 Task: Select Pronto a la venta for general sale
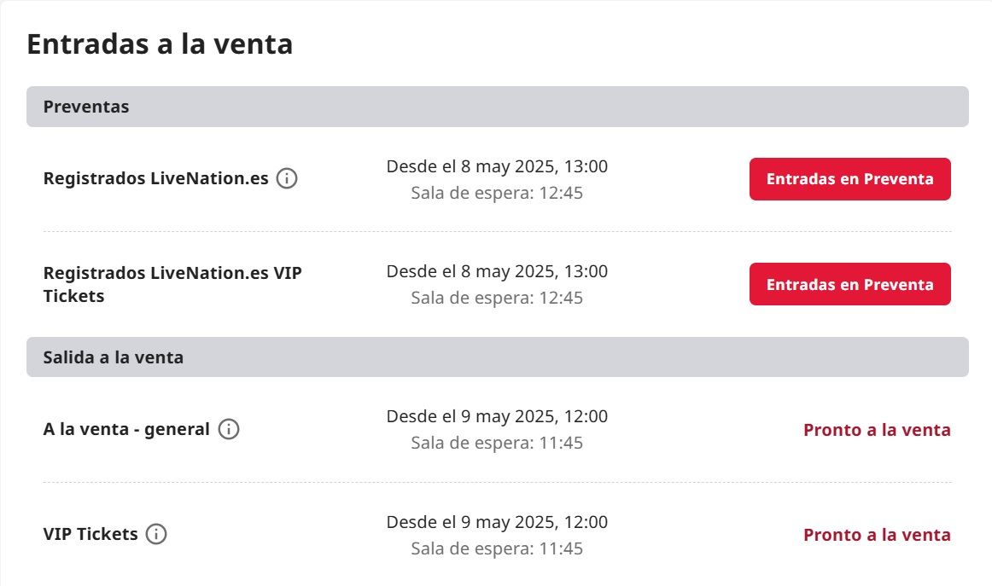coord(877,430)
